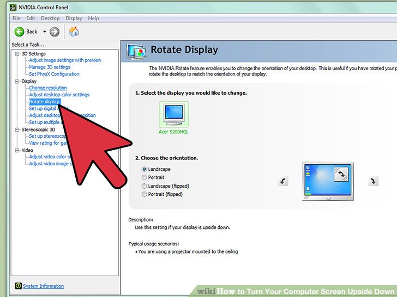397x297 pixels.
Task: Click the NVIDIA Control Panel title icon
Action: coord(13,8)
